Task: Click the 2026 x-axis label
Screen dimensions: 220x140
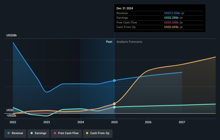Action: (148, 122)
